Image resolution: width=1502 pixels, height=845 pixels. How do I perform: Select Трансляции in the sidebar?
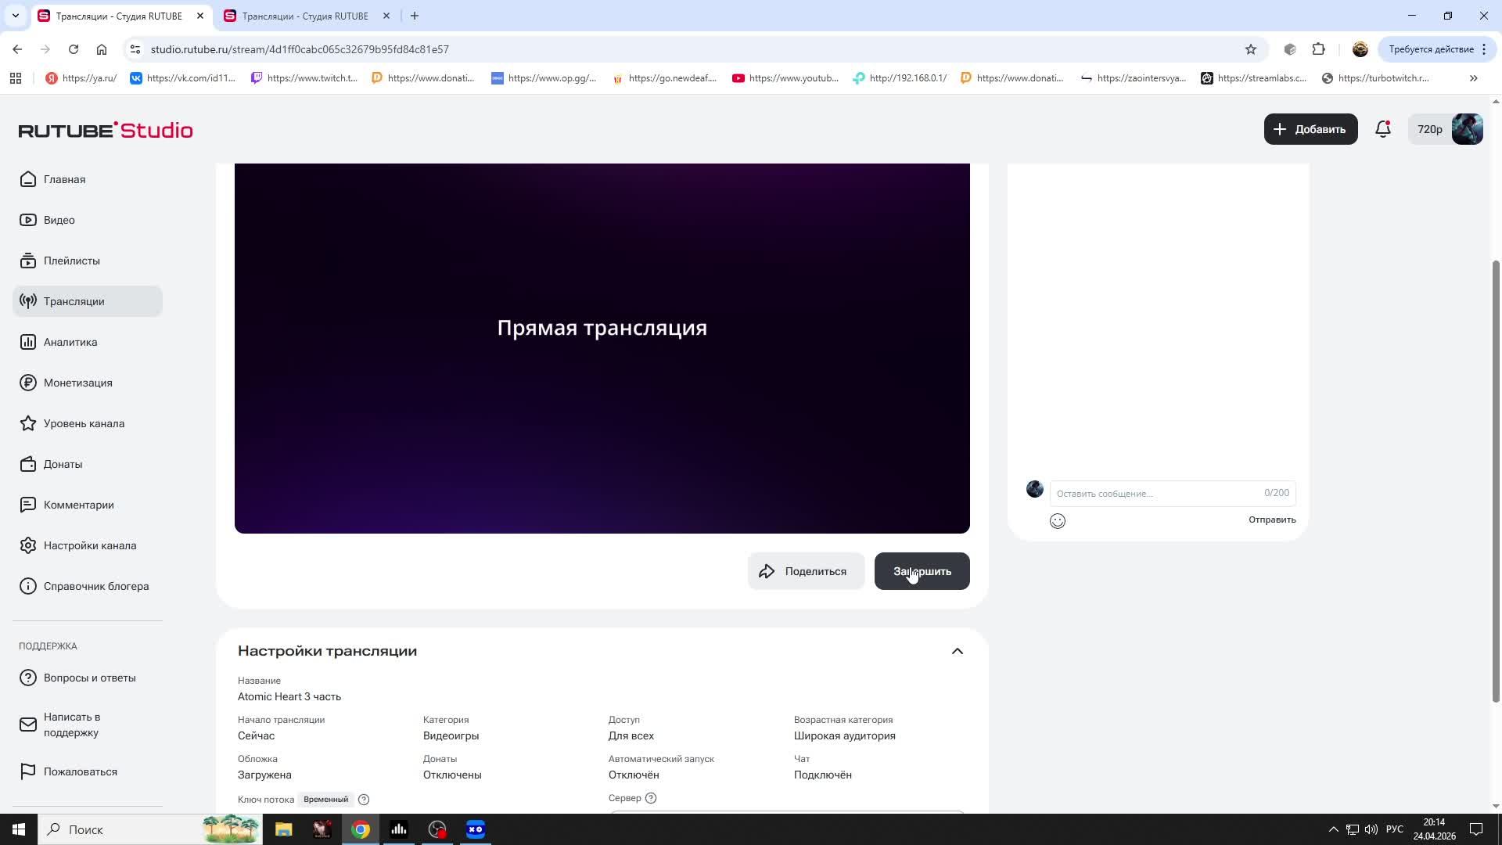[x=74, y=301]
